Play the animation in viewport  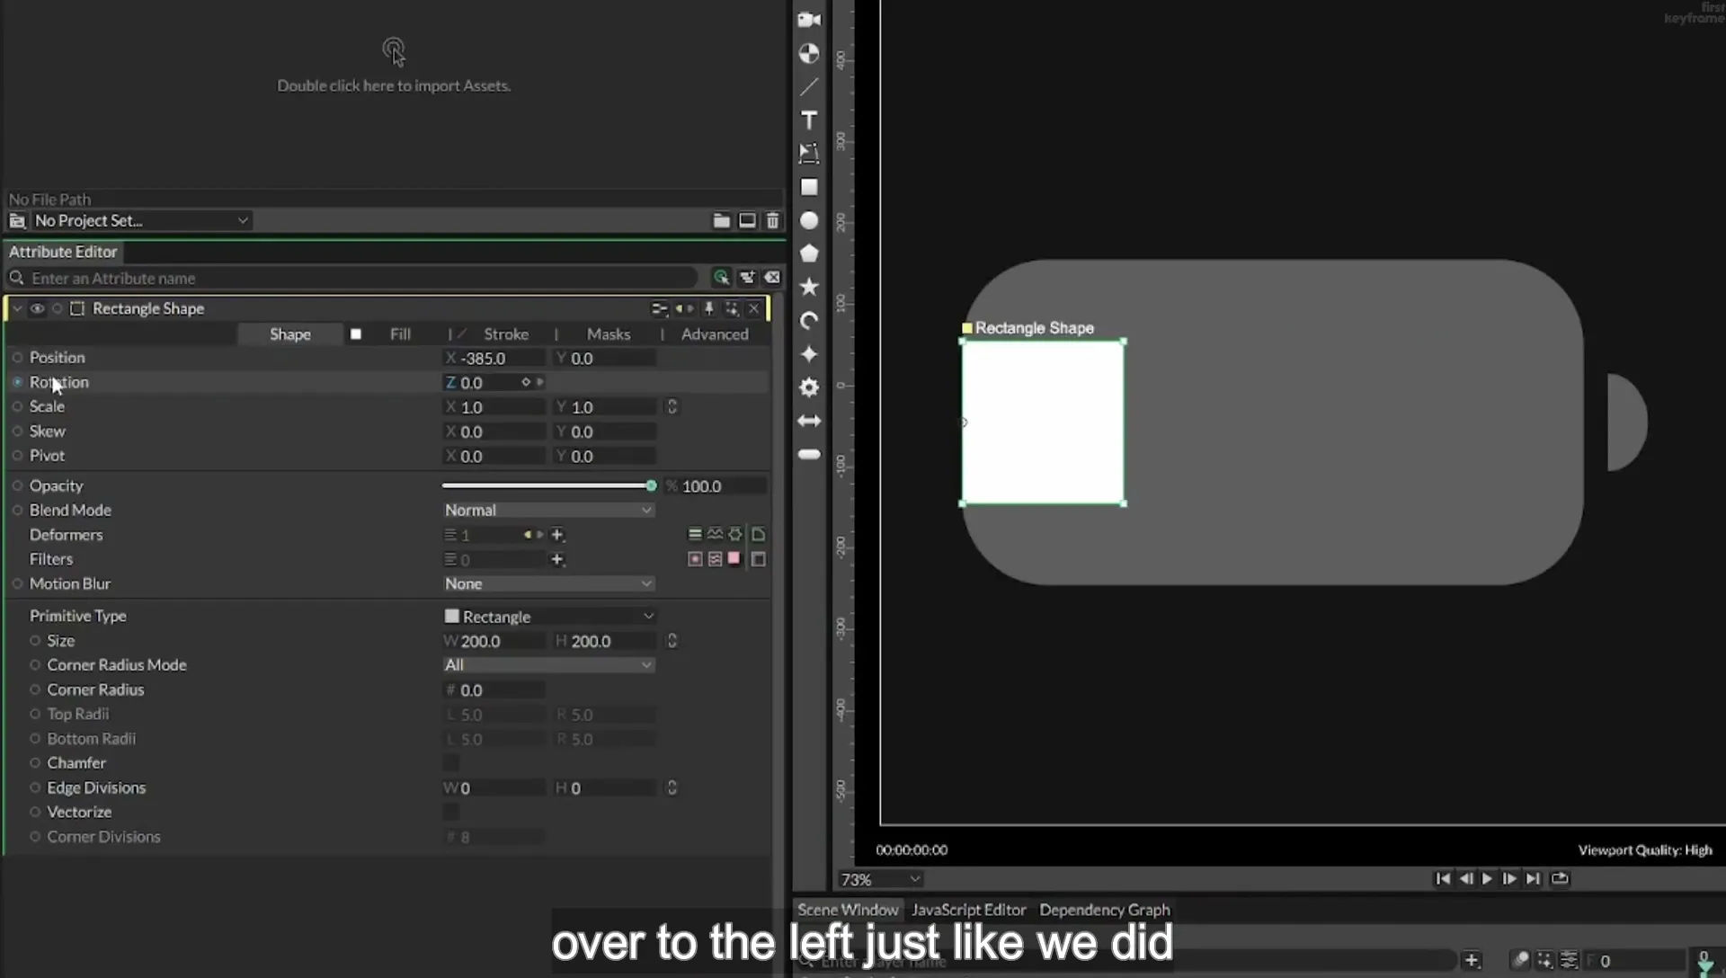click(1487, 879)
